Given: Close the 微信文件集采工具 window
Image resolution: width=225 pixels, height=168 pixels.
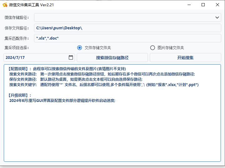Looking at the screenshot, I should pos(218,5).
